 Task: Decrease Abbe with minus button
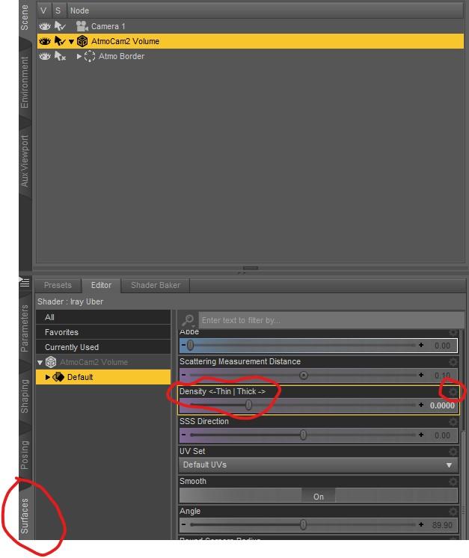(x=183, y=345)
